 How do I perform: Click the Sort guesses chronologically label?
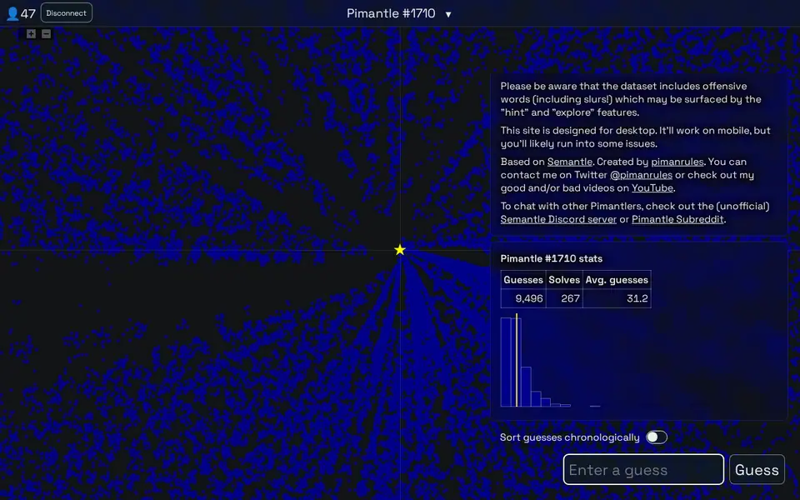(x=569, y=437)
